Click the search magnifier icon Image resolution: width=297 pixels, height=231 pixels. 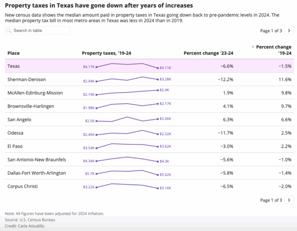pos(9,31)
